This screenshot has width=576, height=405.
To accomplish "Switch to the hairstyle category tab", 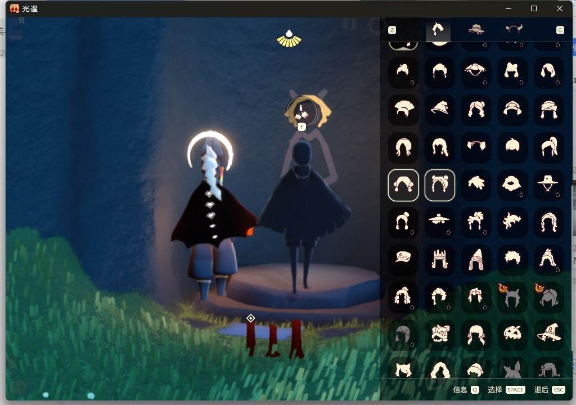I will click(x=438, y=30).
